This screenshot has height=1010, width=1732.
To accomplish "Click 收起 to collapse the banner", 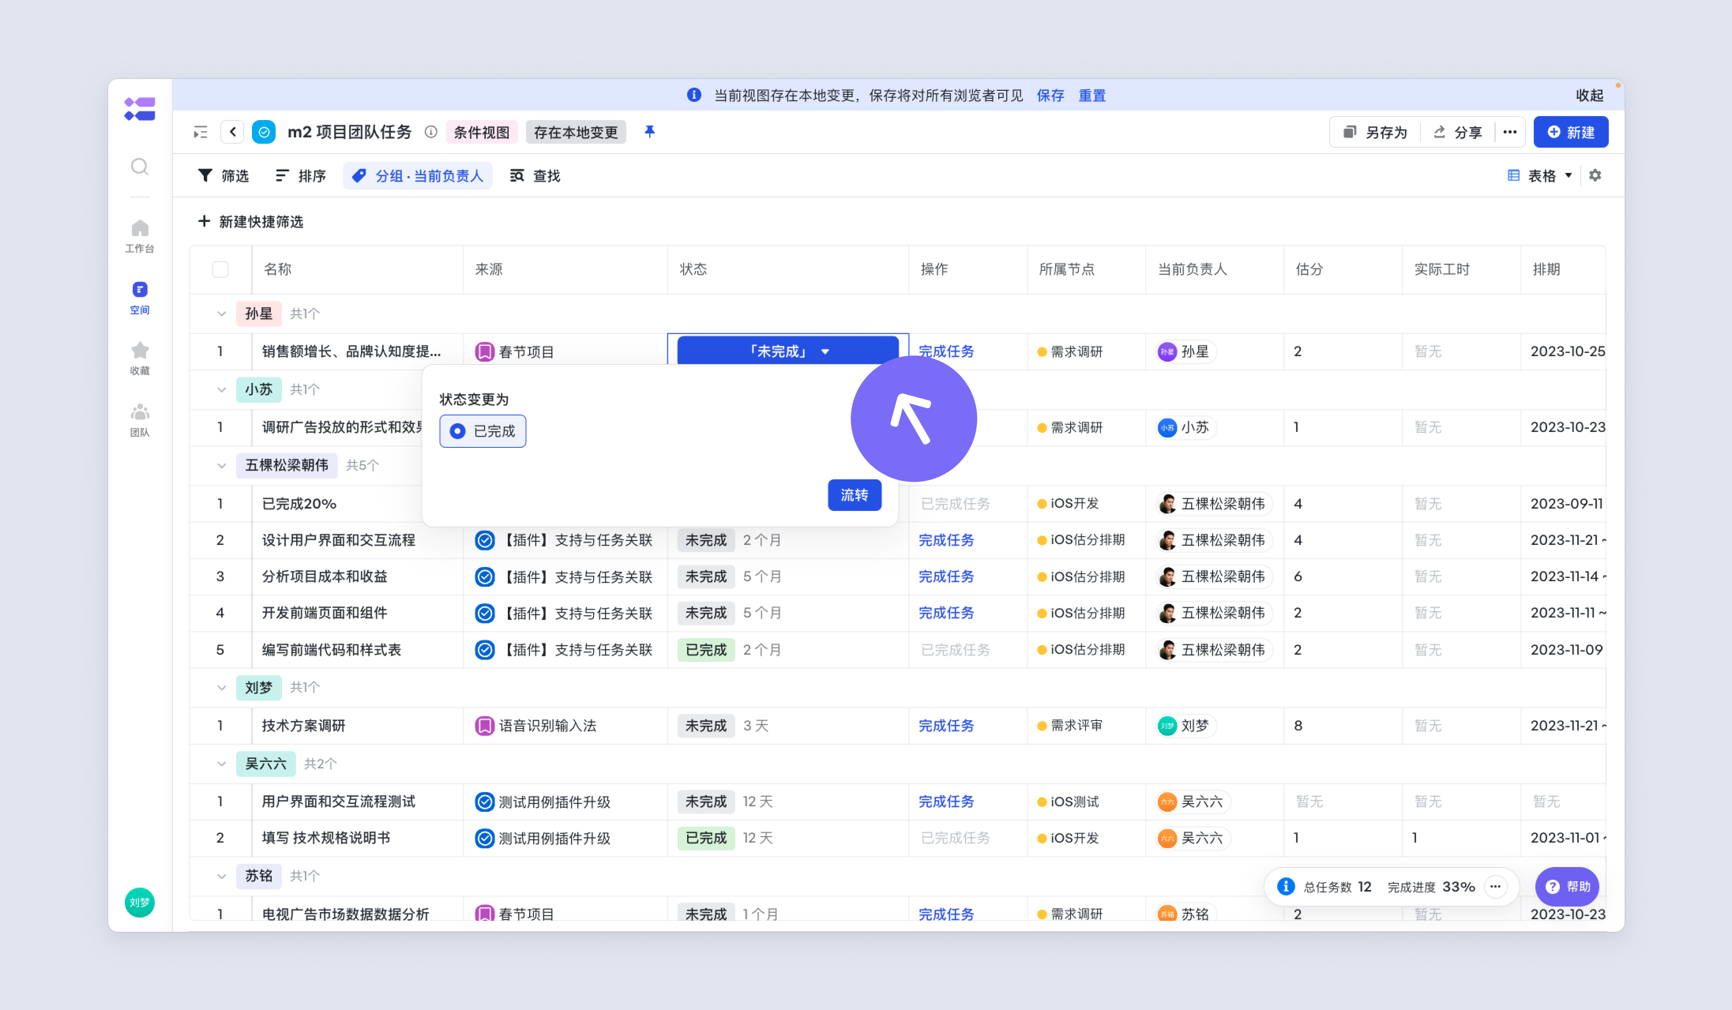I will (x=1590, y=96).
